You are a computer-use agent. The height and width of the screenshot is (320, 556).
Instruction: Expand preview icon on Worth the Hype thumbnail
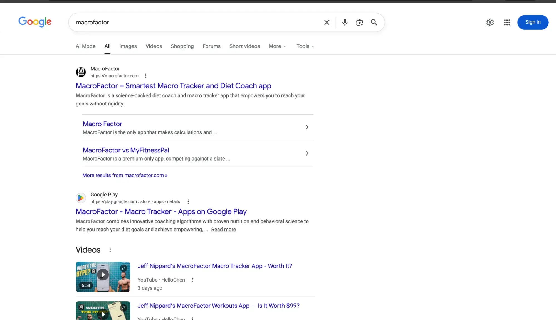point(123,268)
